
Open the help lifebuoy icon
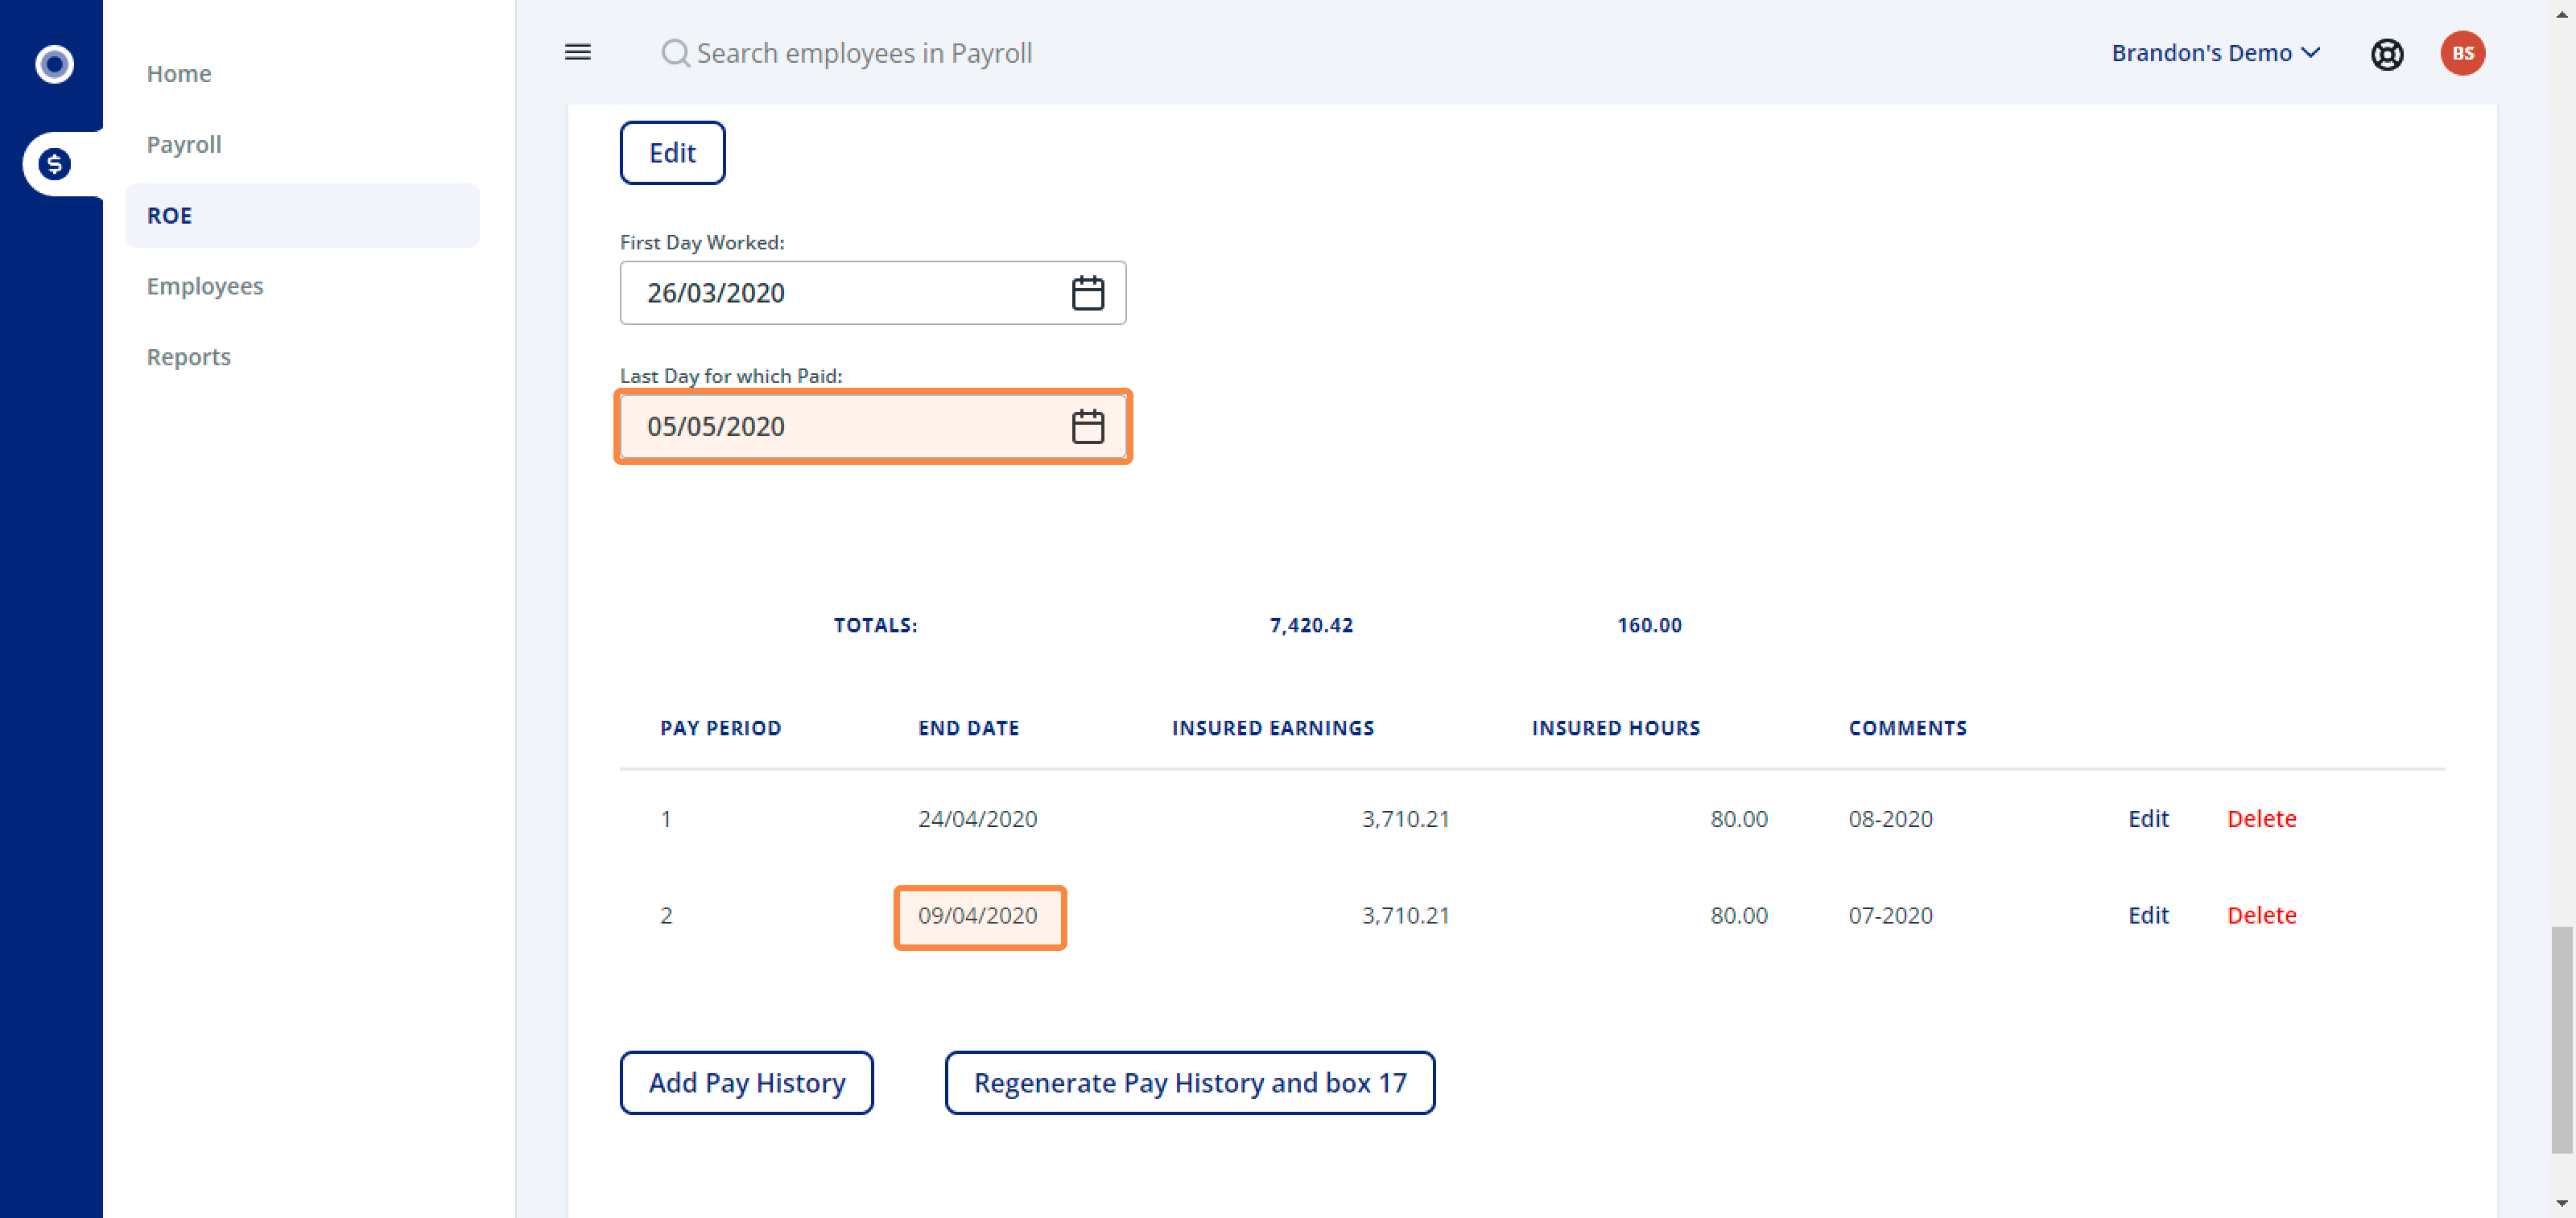coord(2386,54)
